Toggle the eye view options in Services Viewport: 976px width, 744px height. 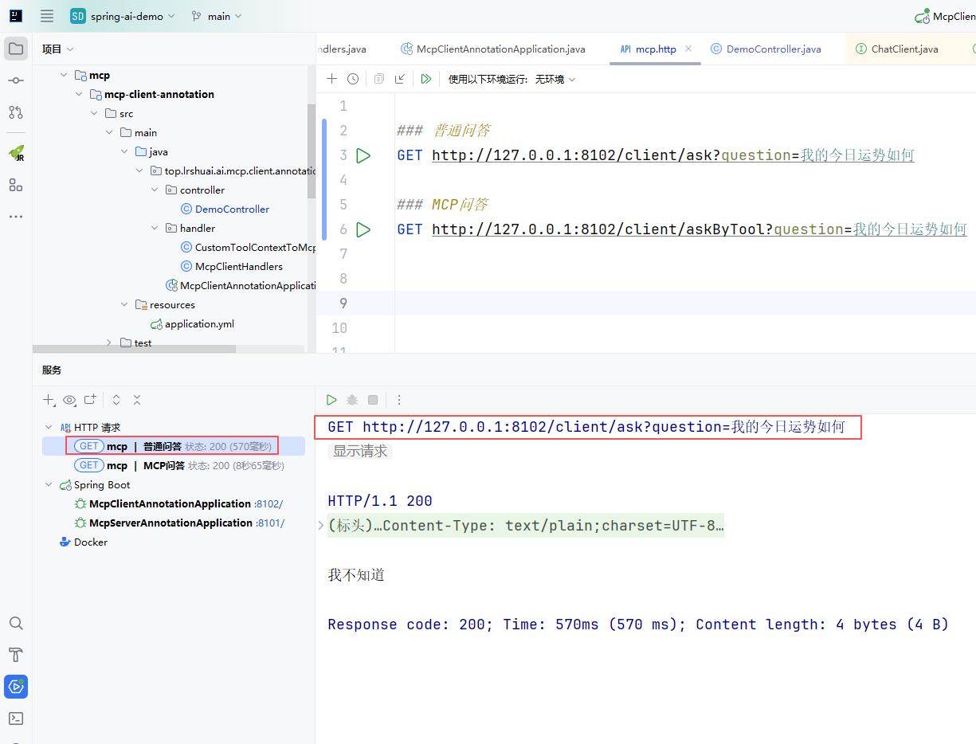(x=70, y=400)
